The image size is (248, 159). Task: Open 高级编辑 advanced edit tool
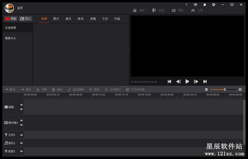(x=75, y=90)
